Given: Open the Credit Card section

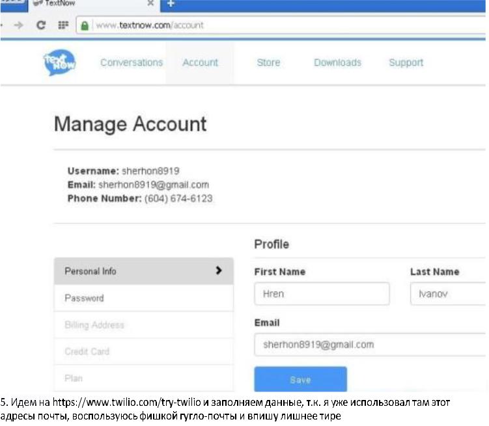Looking at the screenshot, I should (x=144, y=352).
